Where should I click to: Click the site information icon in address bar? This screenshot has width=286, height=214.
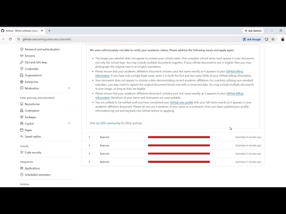click(x=19, y=39)
